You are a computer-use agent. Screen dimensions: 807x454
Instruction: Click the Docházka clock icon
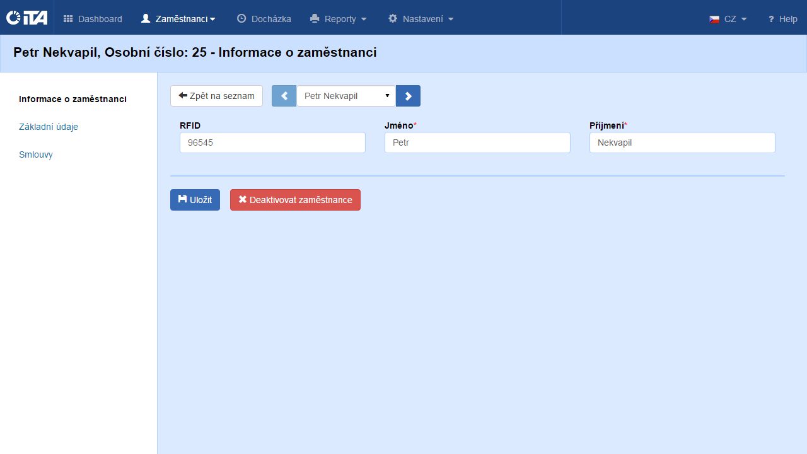[241, 19]
